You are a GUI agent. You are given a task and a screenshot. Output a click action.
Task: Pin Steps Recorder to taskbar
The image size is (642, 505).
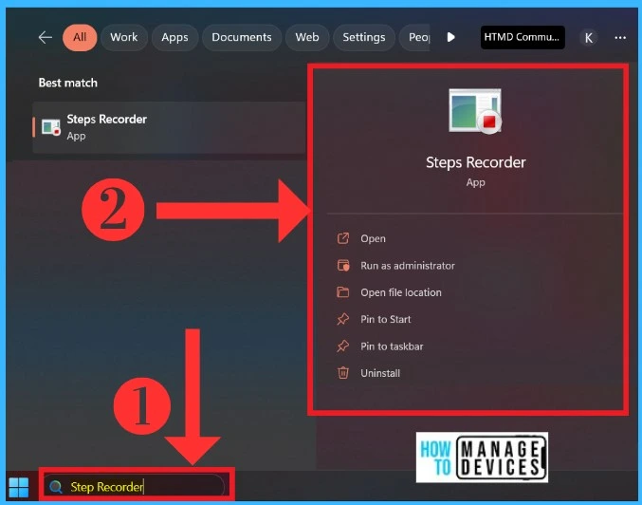(392, 346)
